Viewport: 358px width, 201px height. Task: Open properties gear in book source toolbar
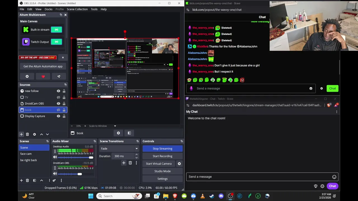[118, 133]
